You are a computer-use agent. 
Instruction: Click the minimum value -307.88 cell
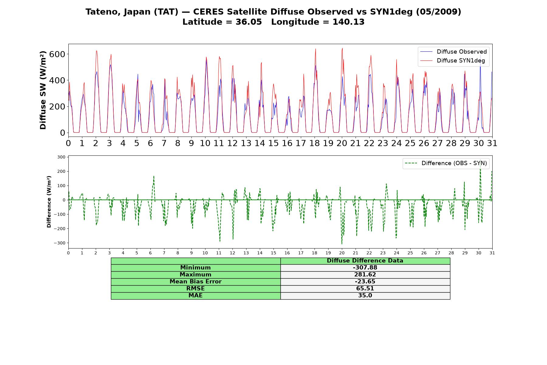point(365,268)
